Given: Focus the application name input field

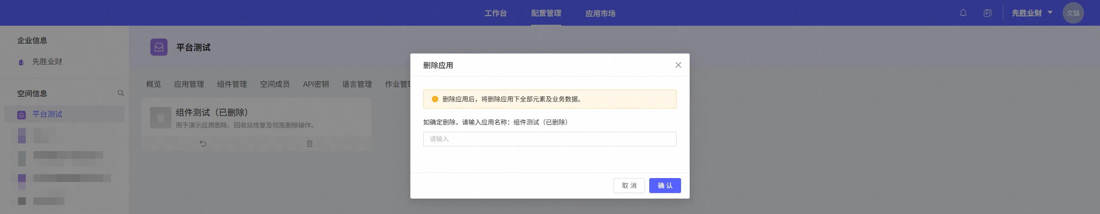Looking at the screenshot, I should tap(550, 139).
